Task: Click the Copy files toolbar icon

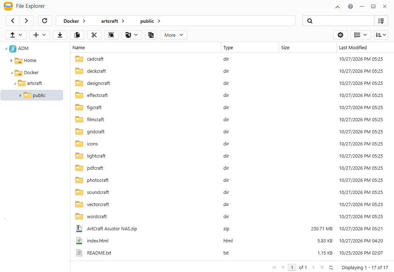Action: pyautogui.click(x=77, y=35)
